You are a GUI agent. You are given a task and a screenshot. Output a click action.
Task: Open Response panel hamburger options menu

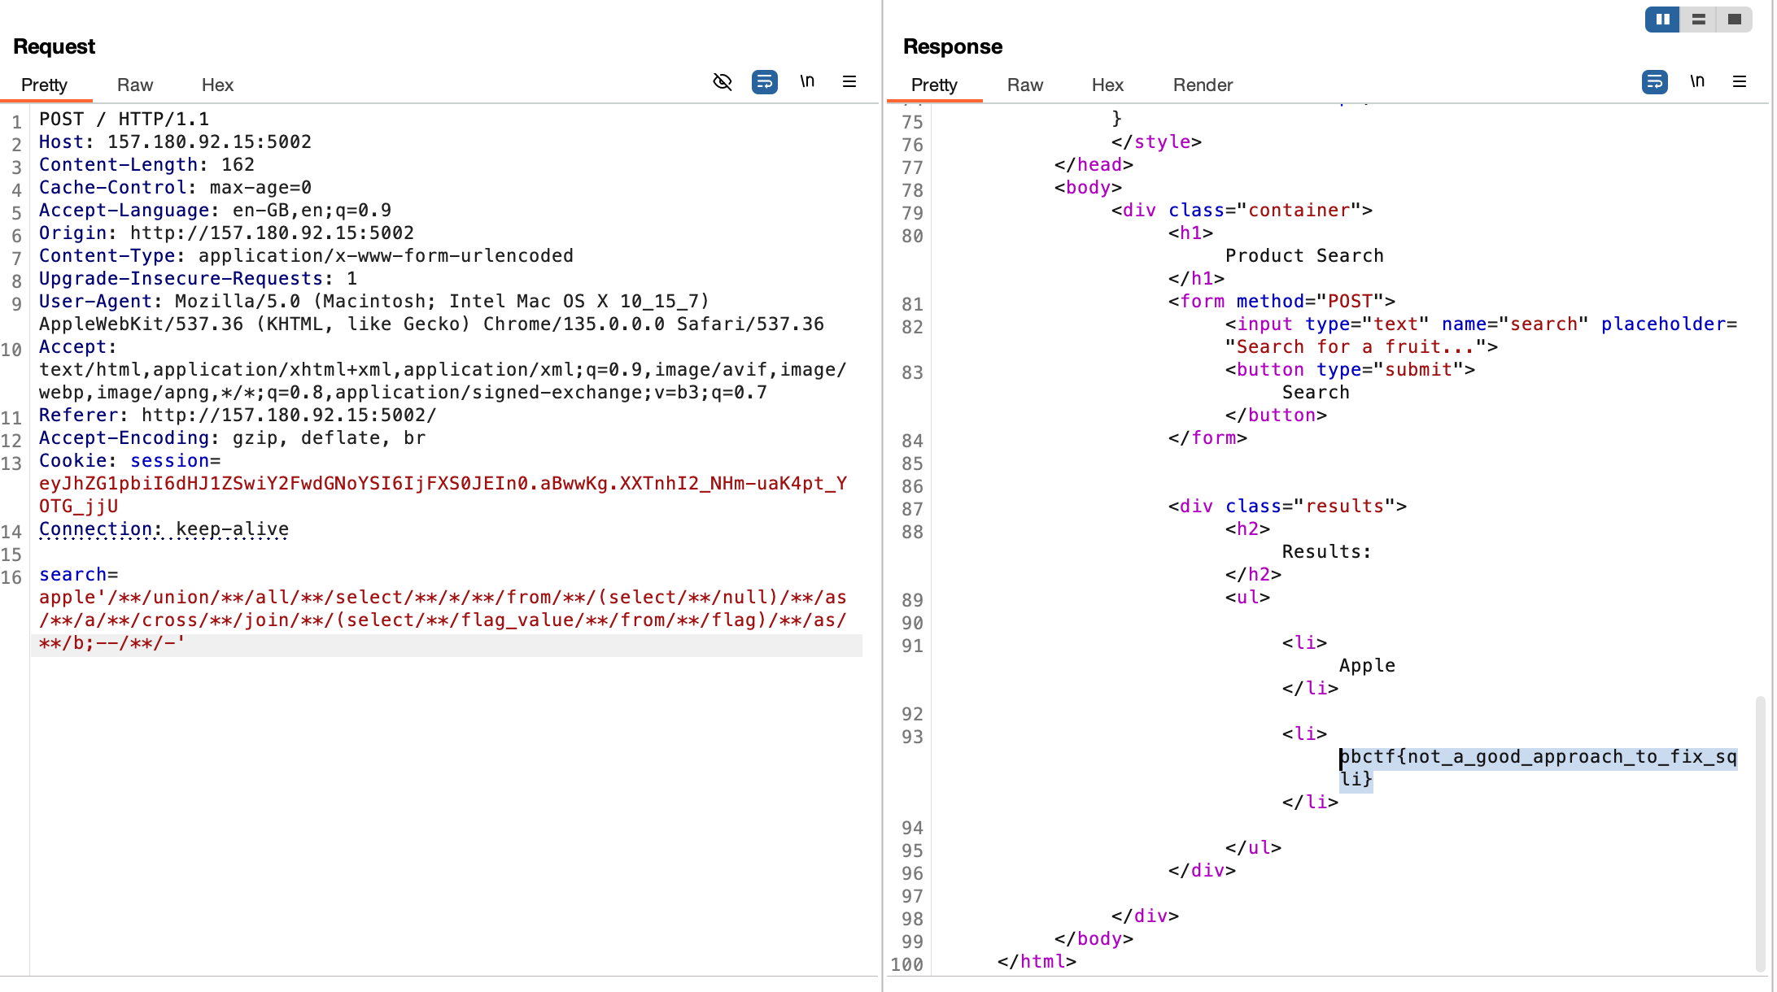(x=1740, y=81)
